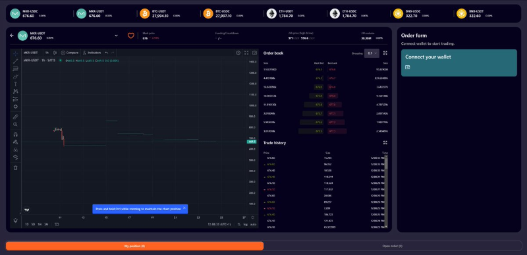Dismiss the Ctrl zooming tip notification
The image size is (527, 255).
(x=184, y=208)
